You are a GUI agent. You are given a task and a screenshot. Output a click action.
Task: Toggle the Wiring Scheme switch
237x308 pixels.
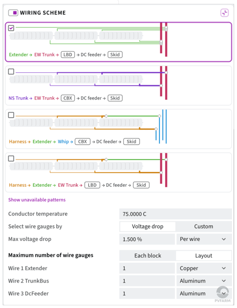click(13, 13)
